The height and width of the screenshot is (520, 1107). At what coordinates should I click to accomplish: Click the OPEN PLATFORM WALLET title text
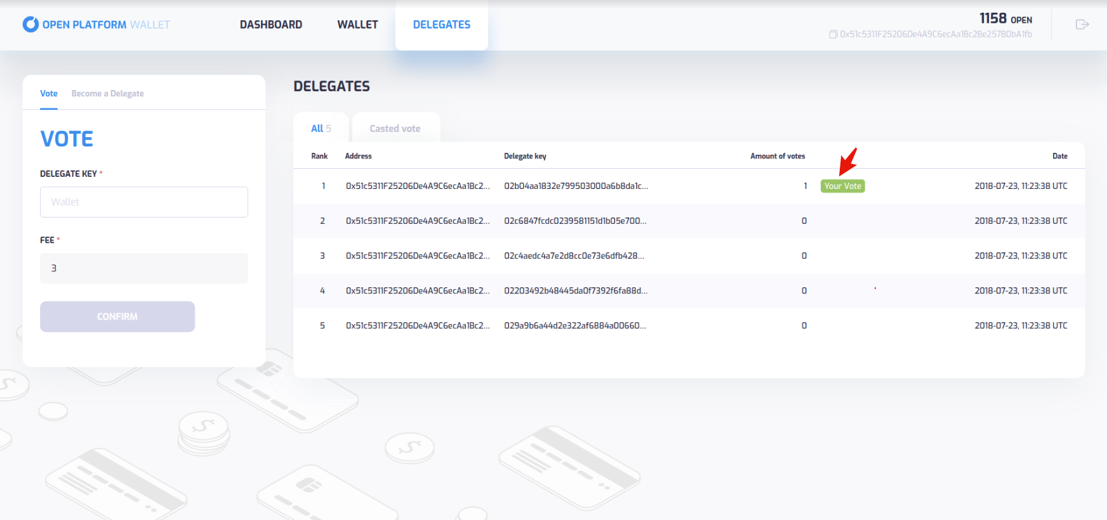106,25
